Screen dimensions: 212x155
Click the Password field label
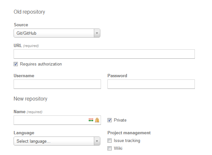pyautogui.click(x=117, y=76)
